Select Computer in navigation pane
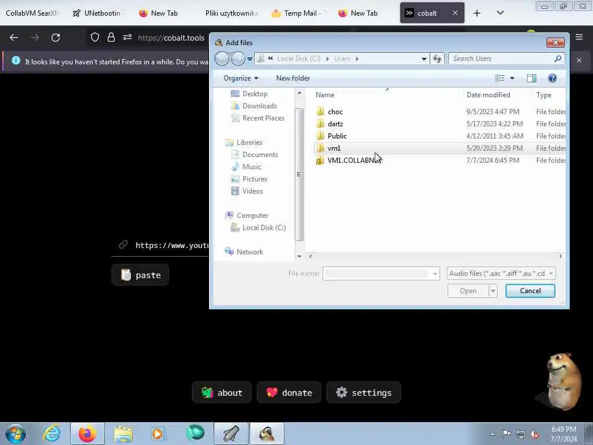This screenshot has height=445, width=593. 252,216
